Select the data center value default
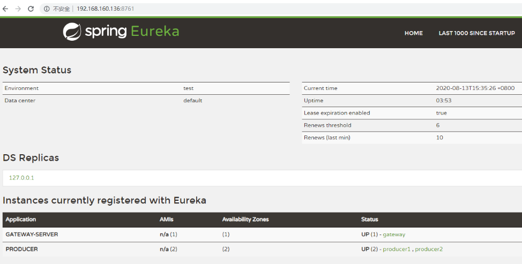Screen dimensions: 522x264 193,101
